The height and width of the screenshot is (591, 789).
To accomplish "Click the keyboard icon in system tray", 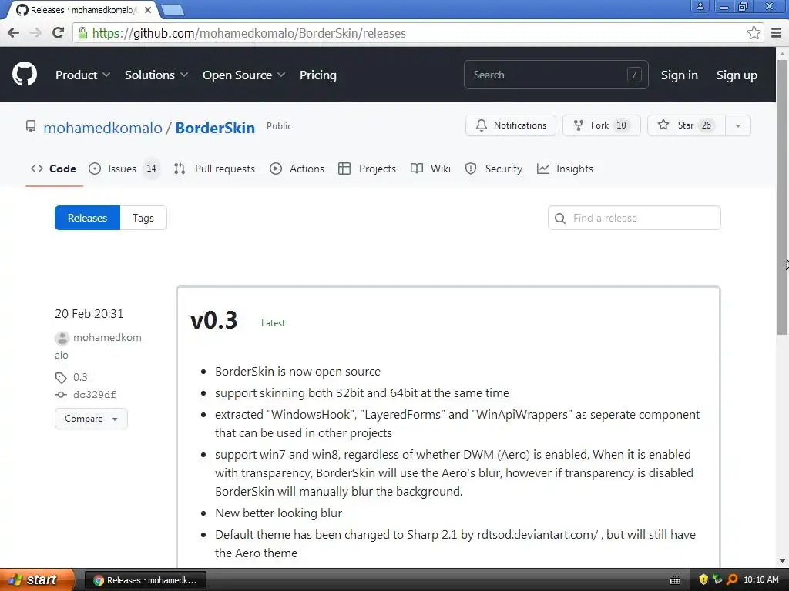I will 675,580.
